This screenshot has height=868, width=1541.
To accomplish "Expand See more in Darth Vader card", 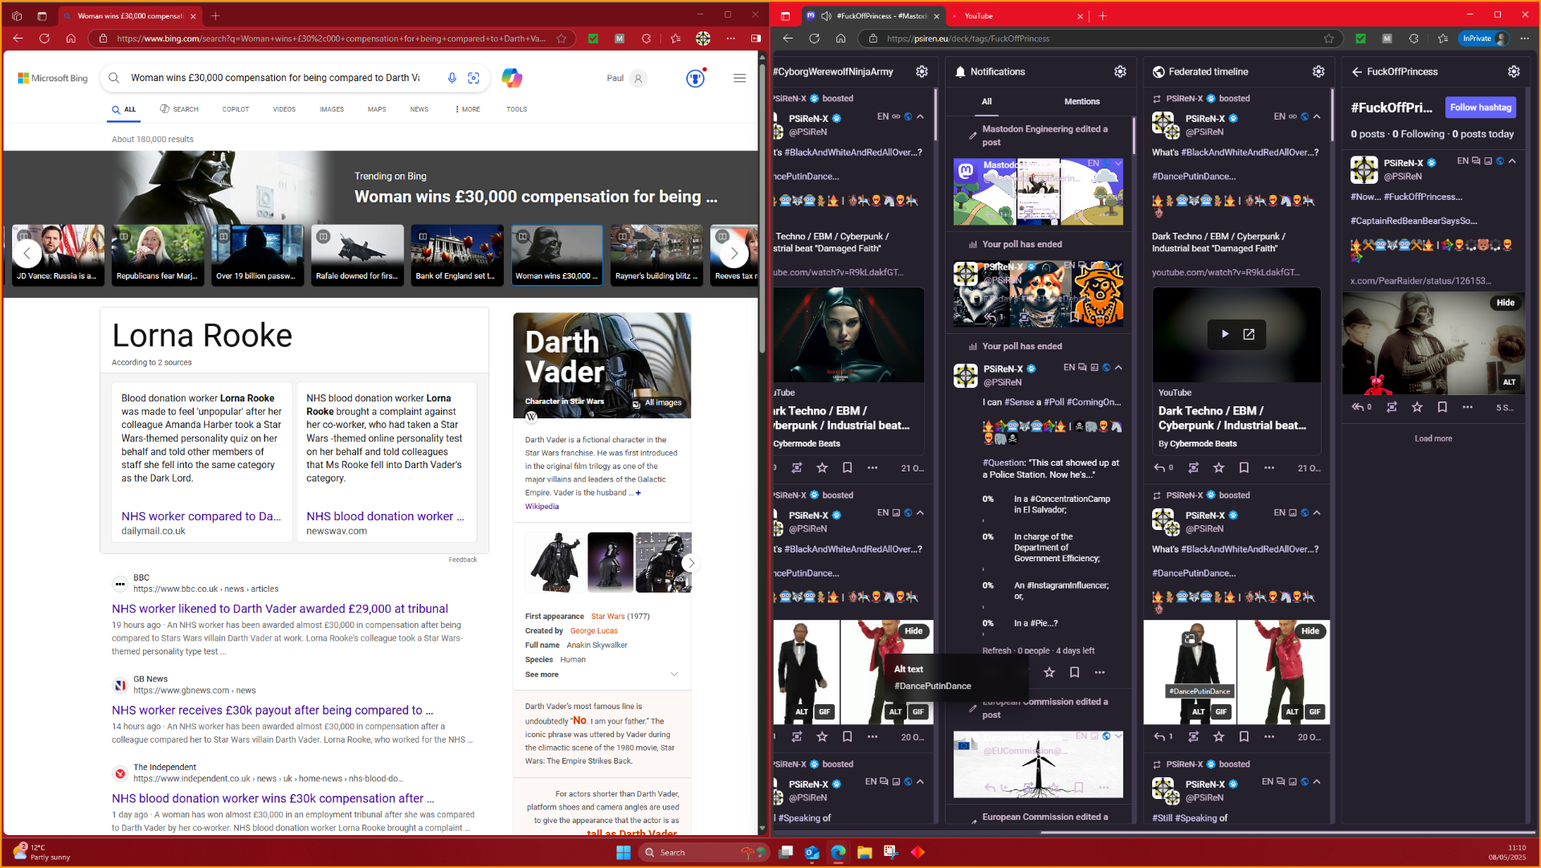I will (601, 674).
